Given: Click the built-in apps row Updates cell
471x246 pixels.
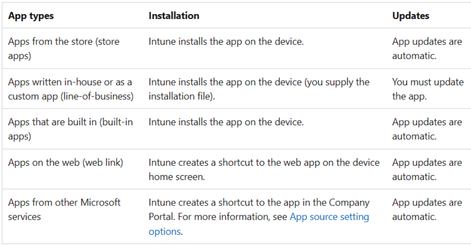Looking at the screenshot, I should tap(426, 129).
